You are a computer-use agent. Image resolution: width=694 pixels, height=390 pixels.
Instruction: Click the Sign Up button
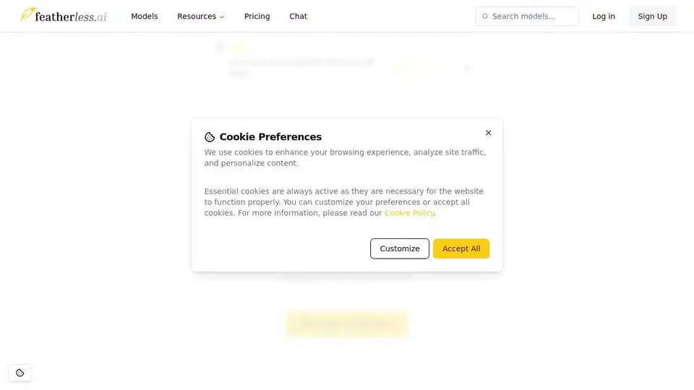(x=652, y=17)
